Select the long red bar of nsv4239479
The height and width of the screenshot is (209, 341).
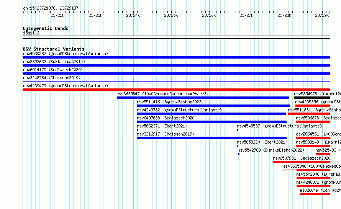[176, 90]
